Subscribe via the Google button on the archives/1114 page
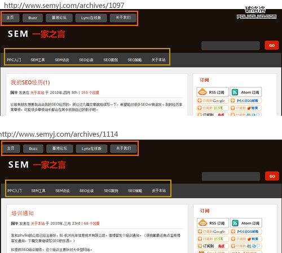Viewport: 282px width, 253px height. click(x=213, y=232)
